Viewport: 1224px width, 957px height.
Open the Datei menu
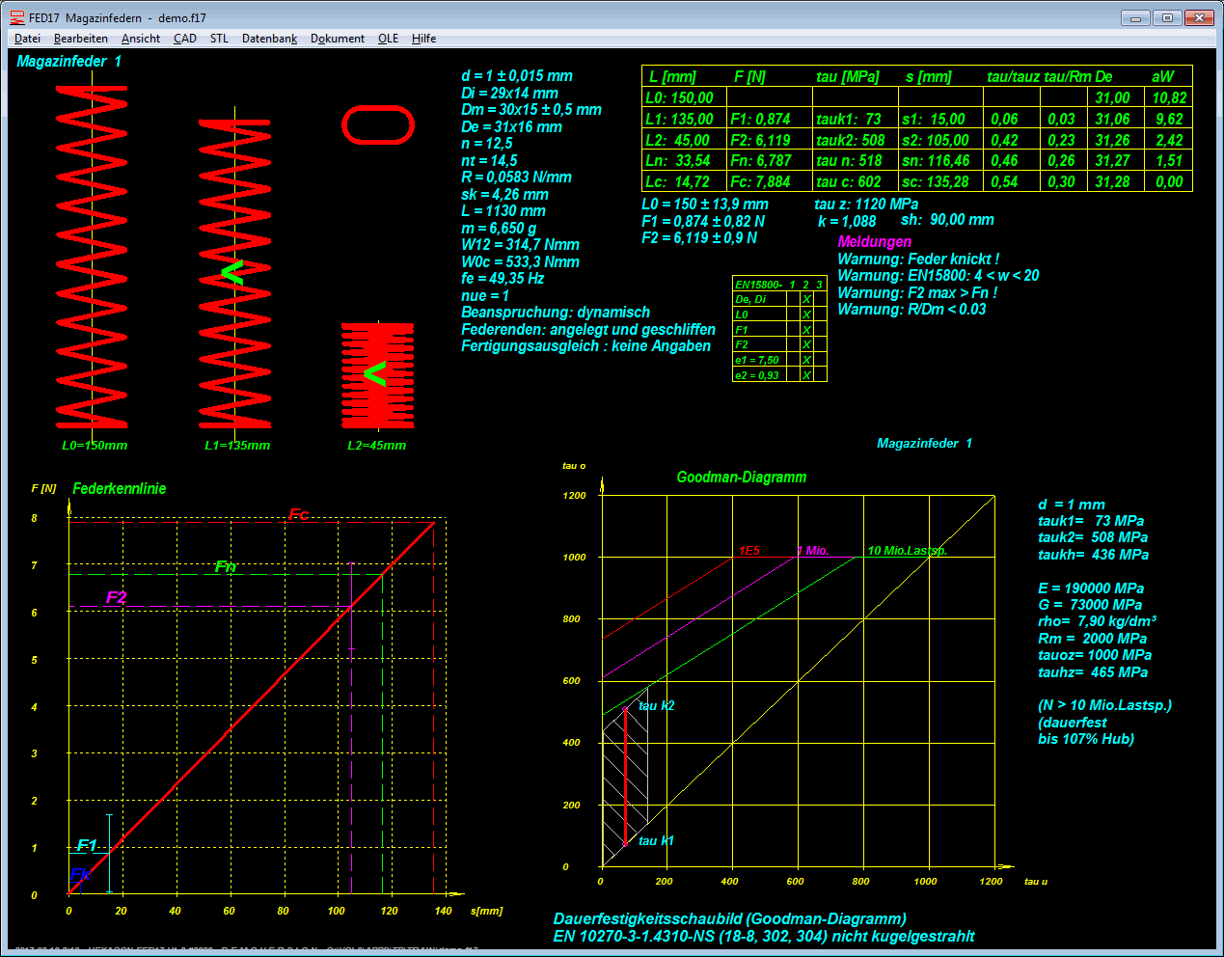(x=27, y=39)
